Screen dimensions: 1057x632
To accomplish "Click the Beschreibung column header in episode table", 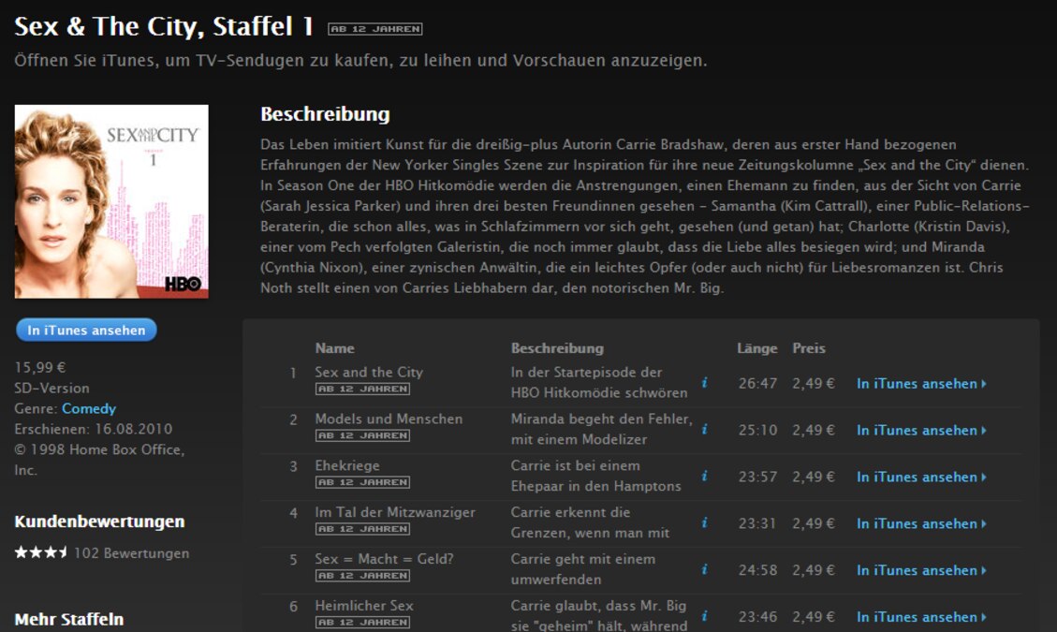I will point(557,348).
